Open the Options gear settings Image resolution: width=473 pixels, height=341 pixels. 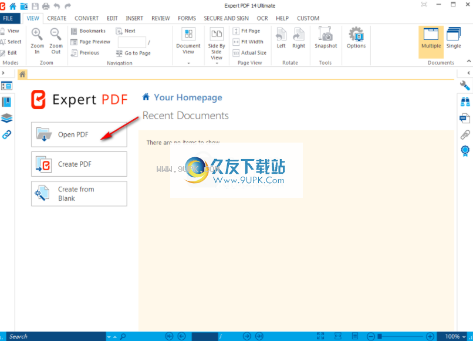pyautogui.click(x=356, y=38)
